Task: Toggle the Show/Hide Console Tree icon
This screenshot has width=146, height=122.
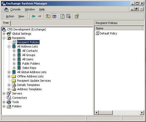Action: point(54,16)
